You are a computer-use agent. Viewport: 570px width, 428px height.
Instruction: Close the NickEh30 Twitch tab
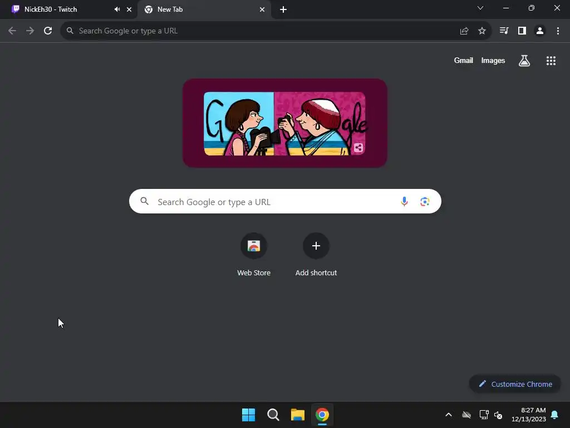click(129, 9)
